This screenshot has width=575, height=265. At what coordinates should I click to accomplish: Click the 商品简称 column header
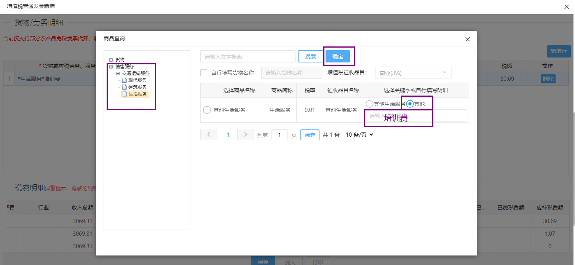[x=282, y=90]
